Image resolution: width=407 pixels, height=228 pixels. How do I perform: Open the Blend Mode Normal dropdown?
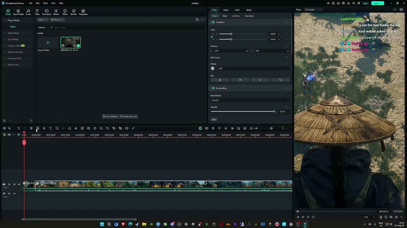(x=250, y=100)
